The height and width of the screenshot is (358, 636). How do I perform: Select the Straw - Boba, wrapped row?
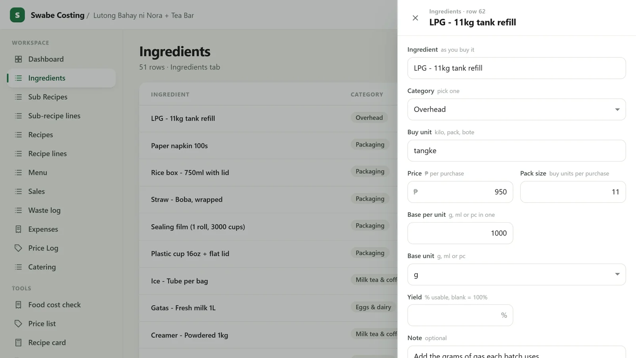pos(268,200)
